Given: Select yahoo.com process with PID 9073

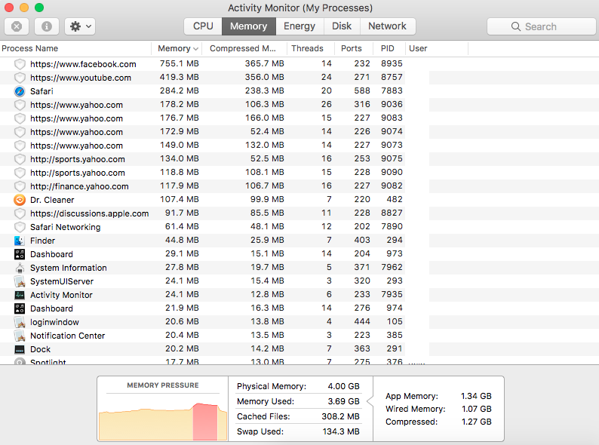Looking at the screenshot, I should 76,146.
